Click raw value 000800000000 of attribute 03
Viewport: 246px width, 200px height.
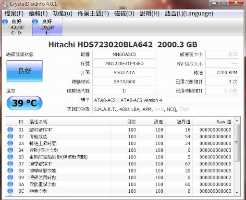[x=215, y=143]
